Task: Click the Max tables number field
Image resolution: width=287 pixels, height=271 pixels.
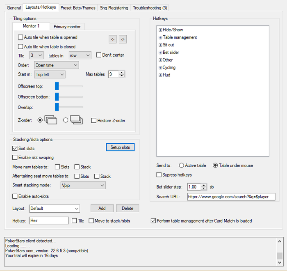Action: [x=114, y=74]
